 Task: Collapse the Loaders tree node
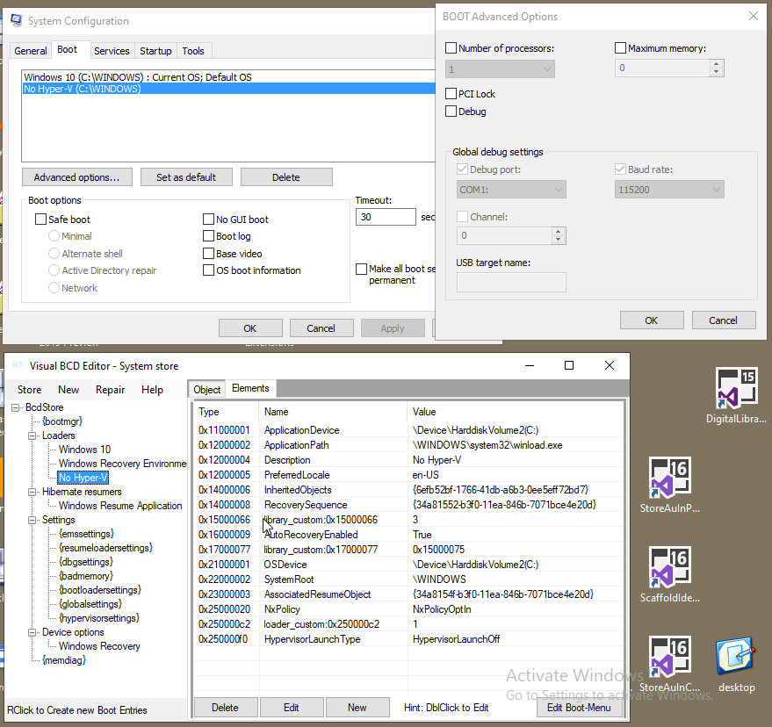coord(32,435)
